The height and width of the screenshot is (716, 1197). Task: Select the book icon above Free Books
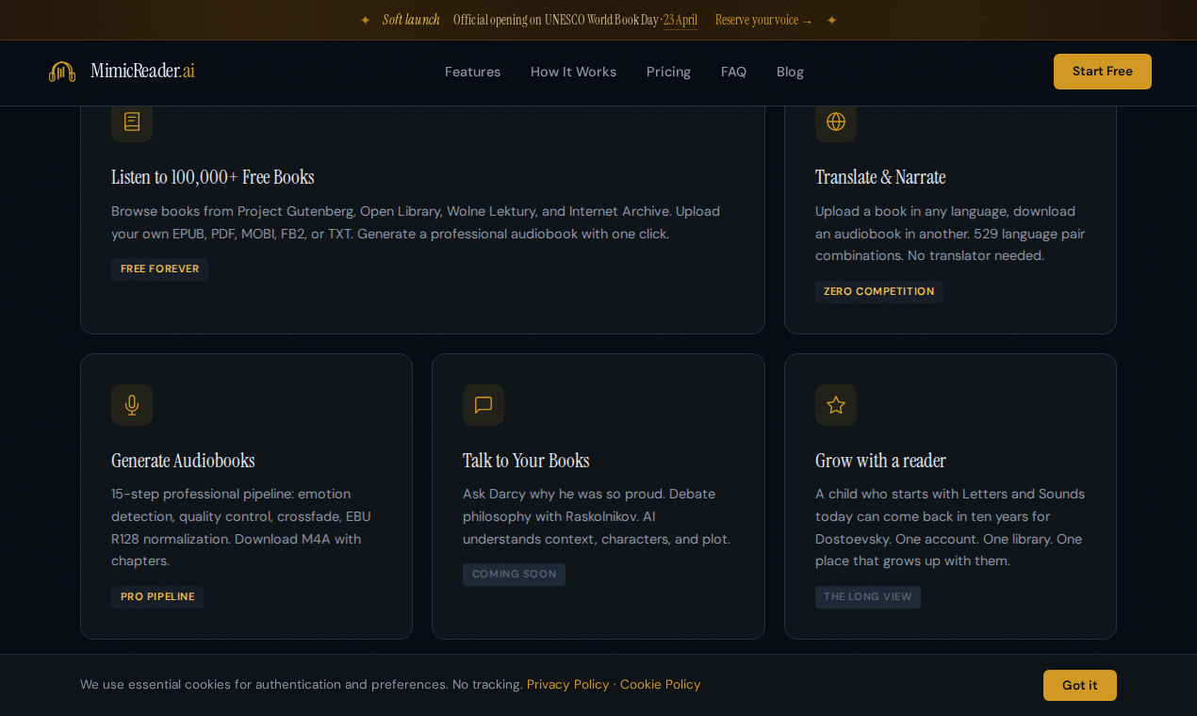point(131,122)
